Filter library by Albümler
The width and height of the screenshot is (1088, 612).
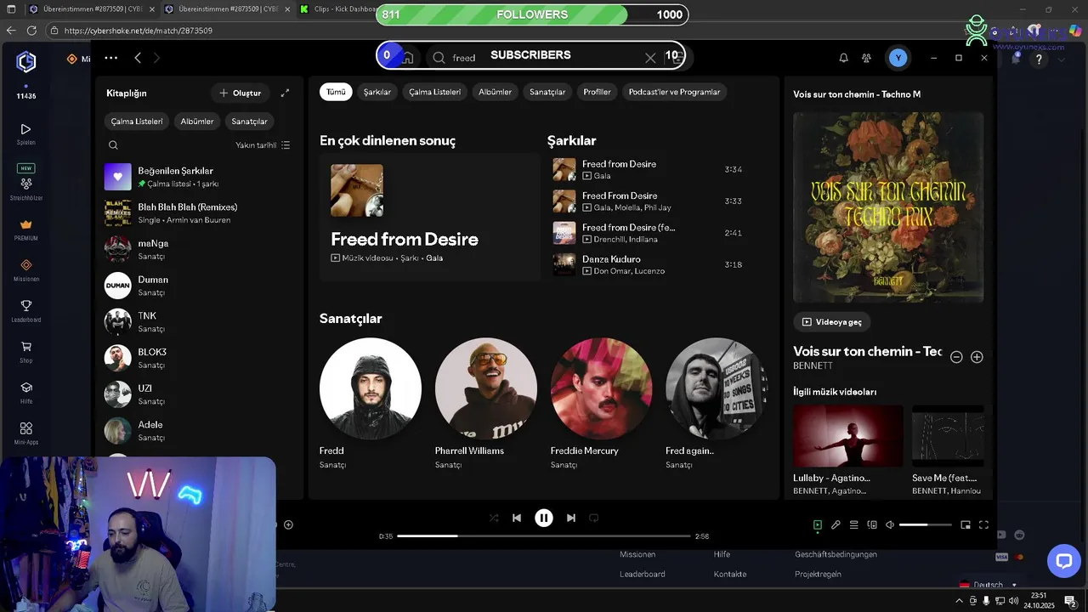coord(197,122)
